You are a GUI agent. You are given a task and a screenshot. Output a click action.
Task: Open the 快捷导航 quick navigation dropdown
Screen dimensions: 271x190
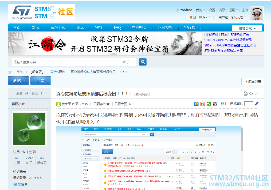247,28
